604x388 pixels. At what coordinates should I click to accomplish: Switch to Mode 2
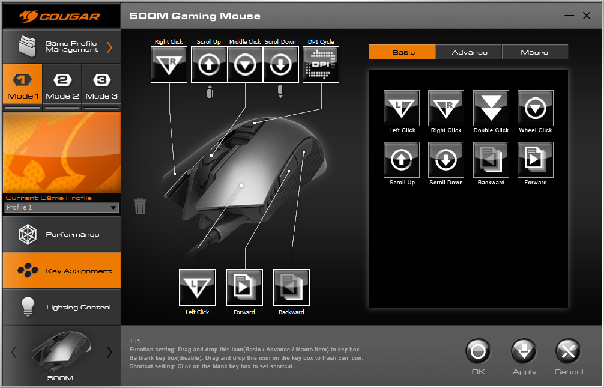(62, 85)
